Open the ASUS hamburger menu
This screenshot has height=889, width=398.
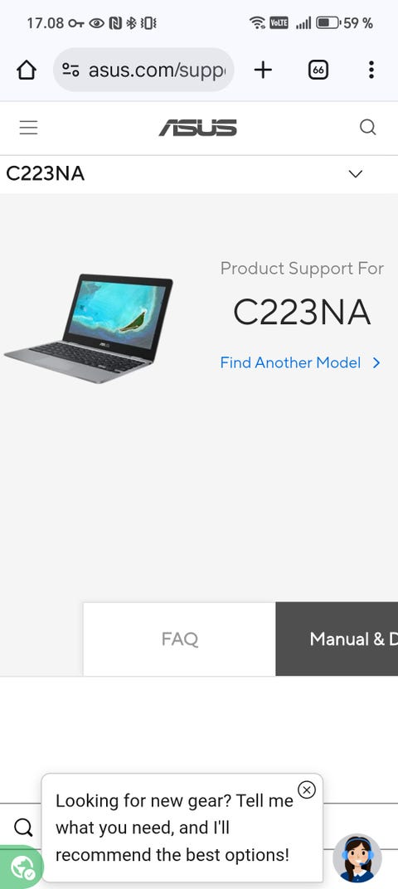click(x=28, y=128)
